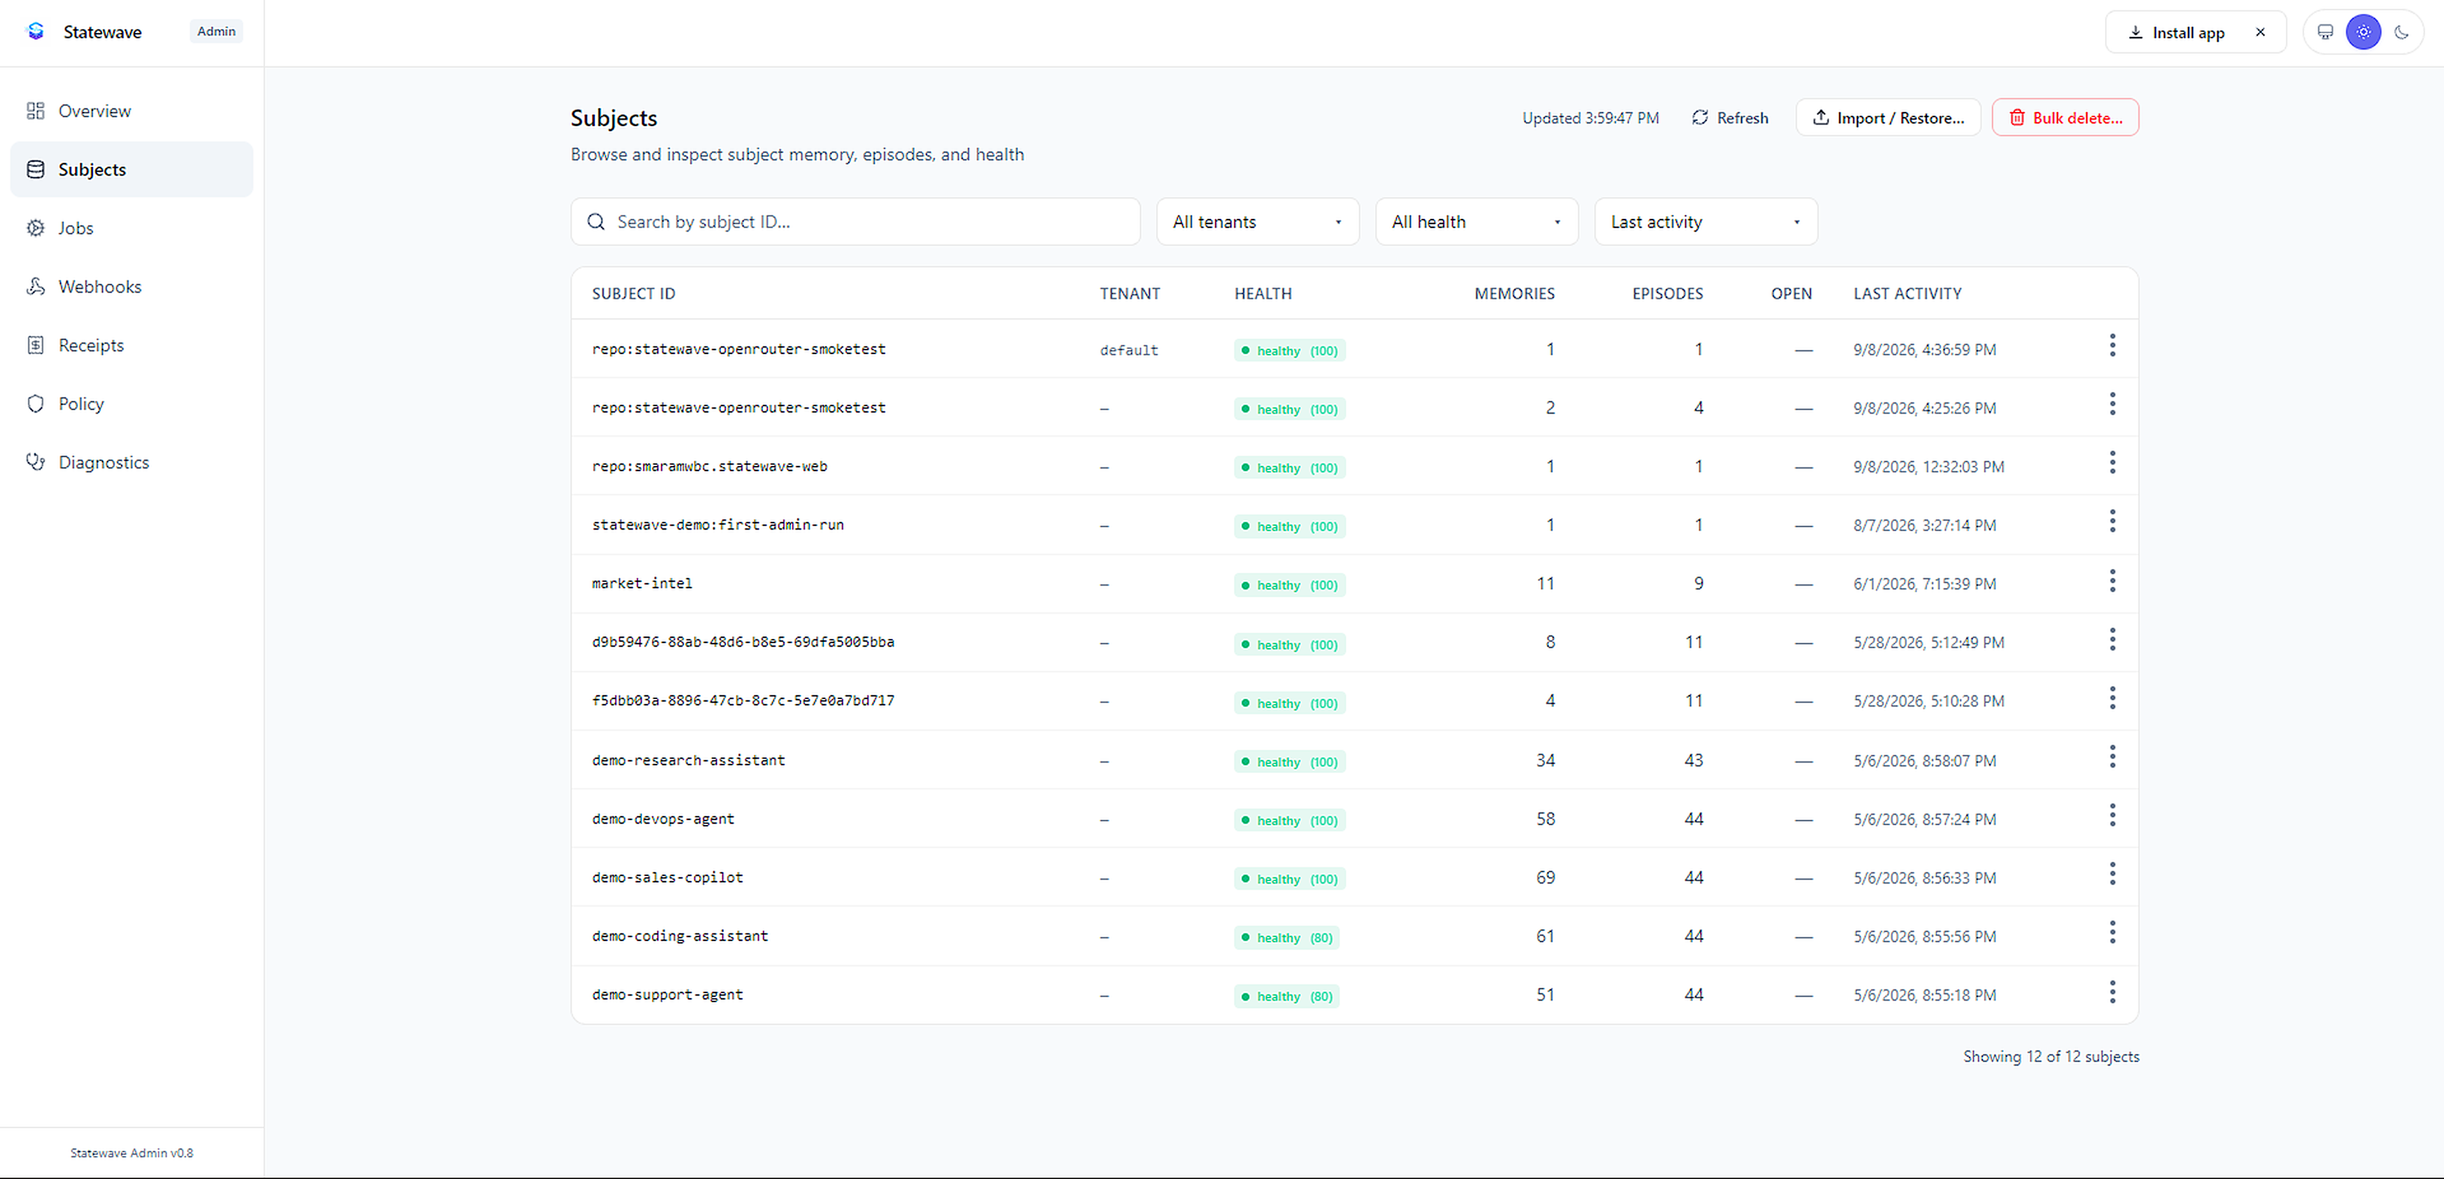Click the Bulk delete button
Image resolution: width=2444 pixels, height=1179 pixels.
(2066, 118)
